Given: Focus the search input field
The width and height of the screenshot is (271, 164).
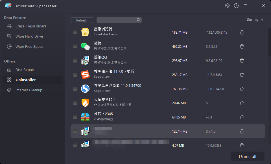Looking at the screenshot, I should [116, 20].
